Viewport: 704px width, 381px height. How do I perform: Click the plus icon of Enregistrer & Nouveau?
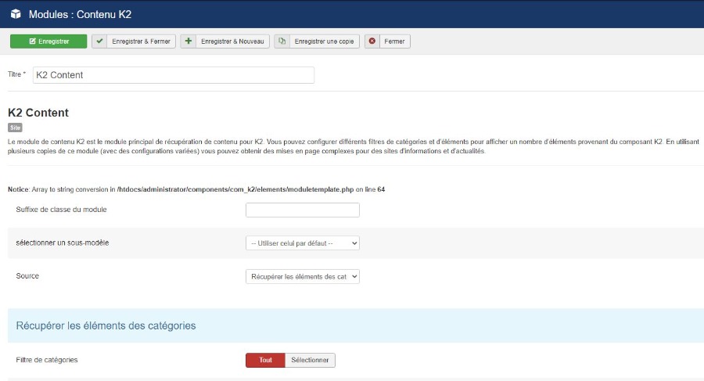click(188, 41)
